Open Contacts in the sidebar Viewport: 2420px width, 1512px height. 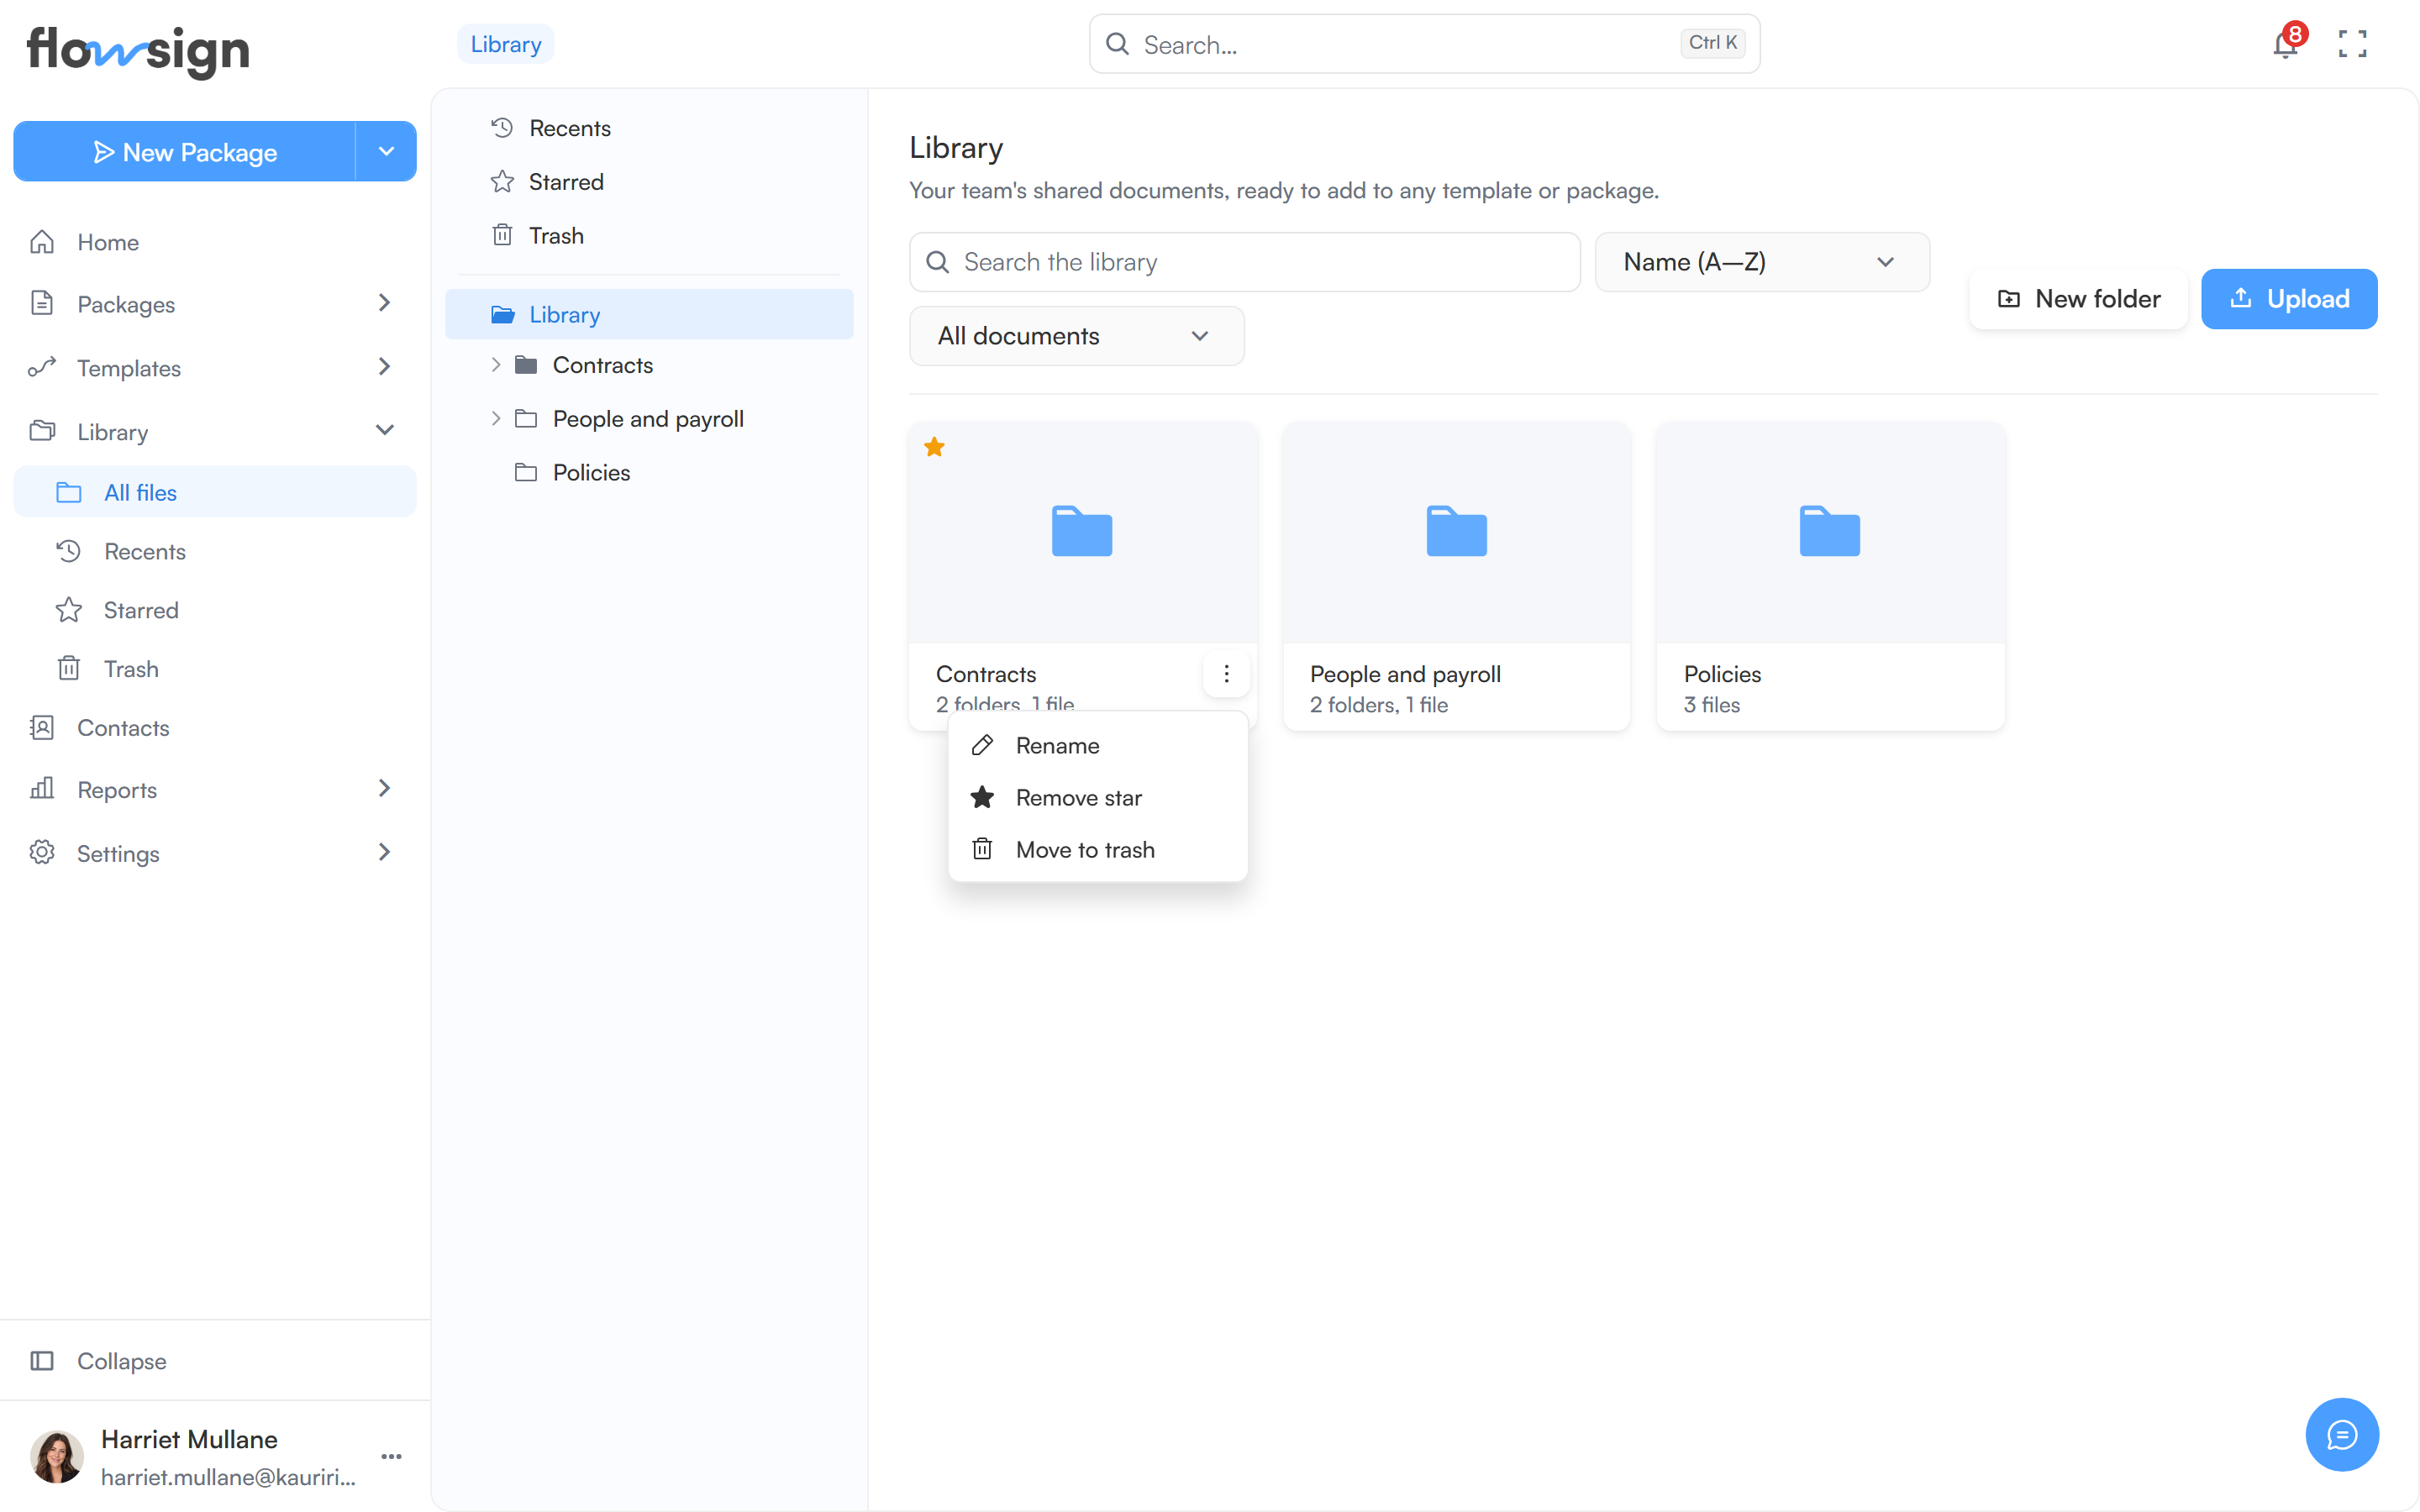[x=214, y=727]
